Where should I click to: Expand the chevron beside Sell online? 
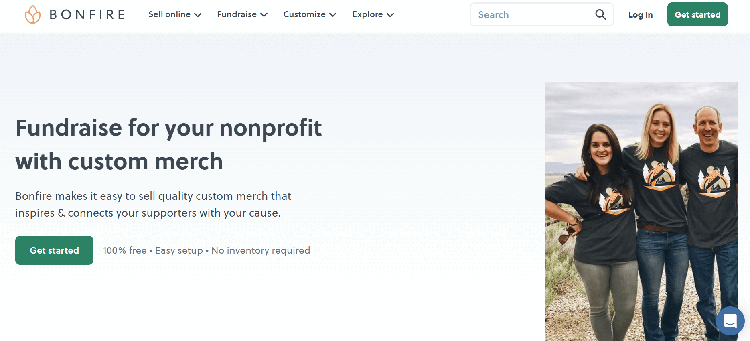point(198,15)
